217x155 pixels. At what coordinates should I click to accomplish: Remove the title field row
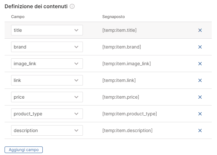200,30
